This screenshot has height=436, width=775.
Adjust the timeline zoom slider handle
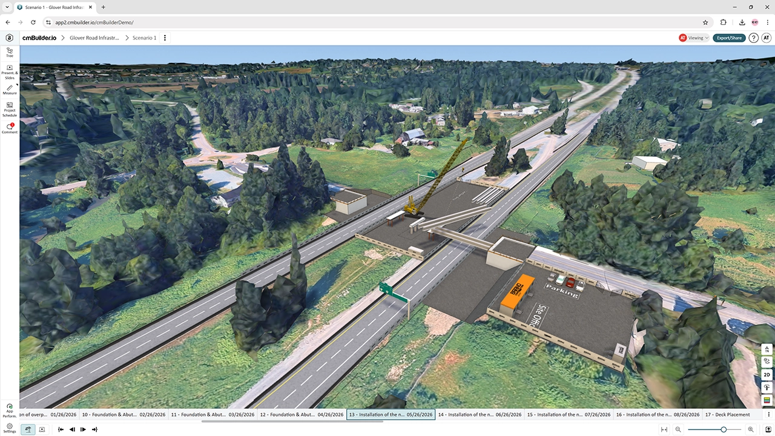click(x=724, y=429)
